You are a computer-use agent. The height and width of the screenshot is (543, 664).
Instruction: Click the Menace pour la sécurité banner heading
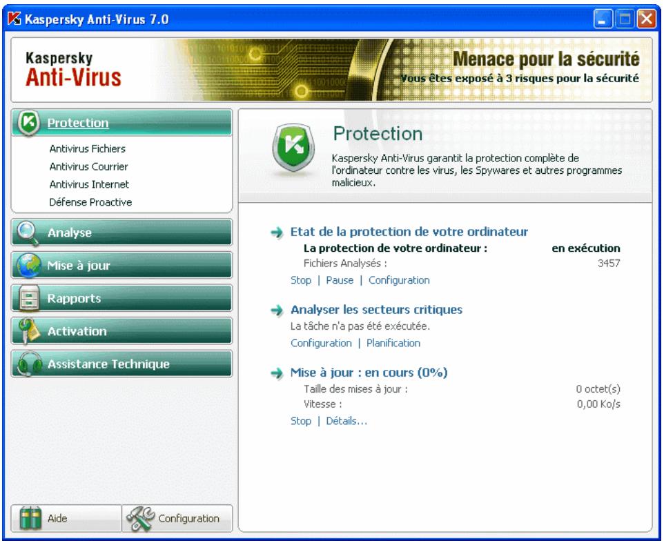click(546, 59)
